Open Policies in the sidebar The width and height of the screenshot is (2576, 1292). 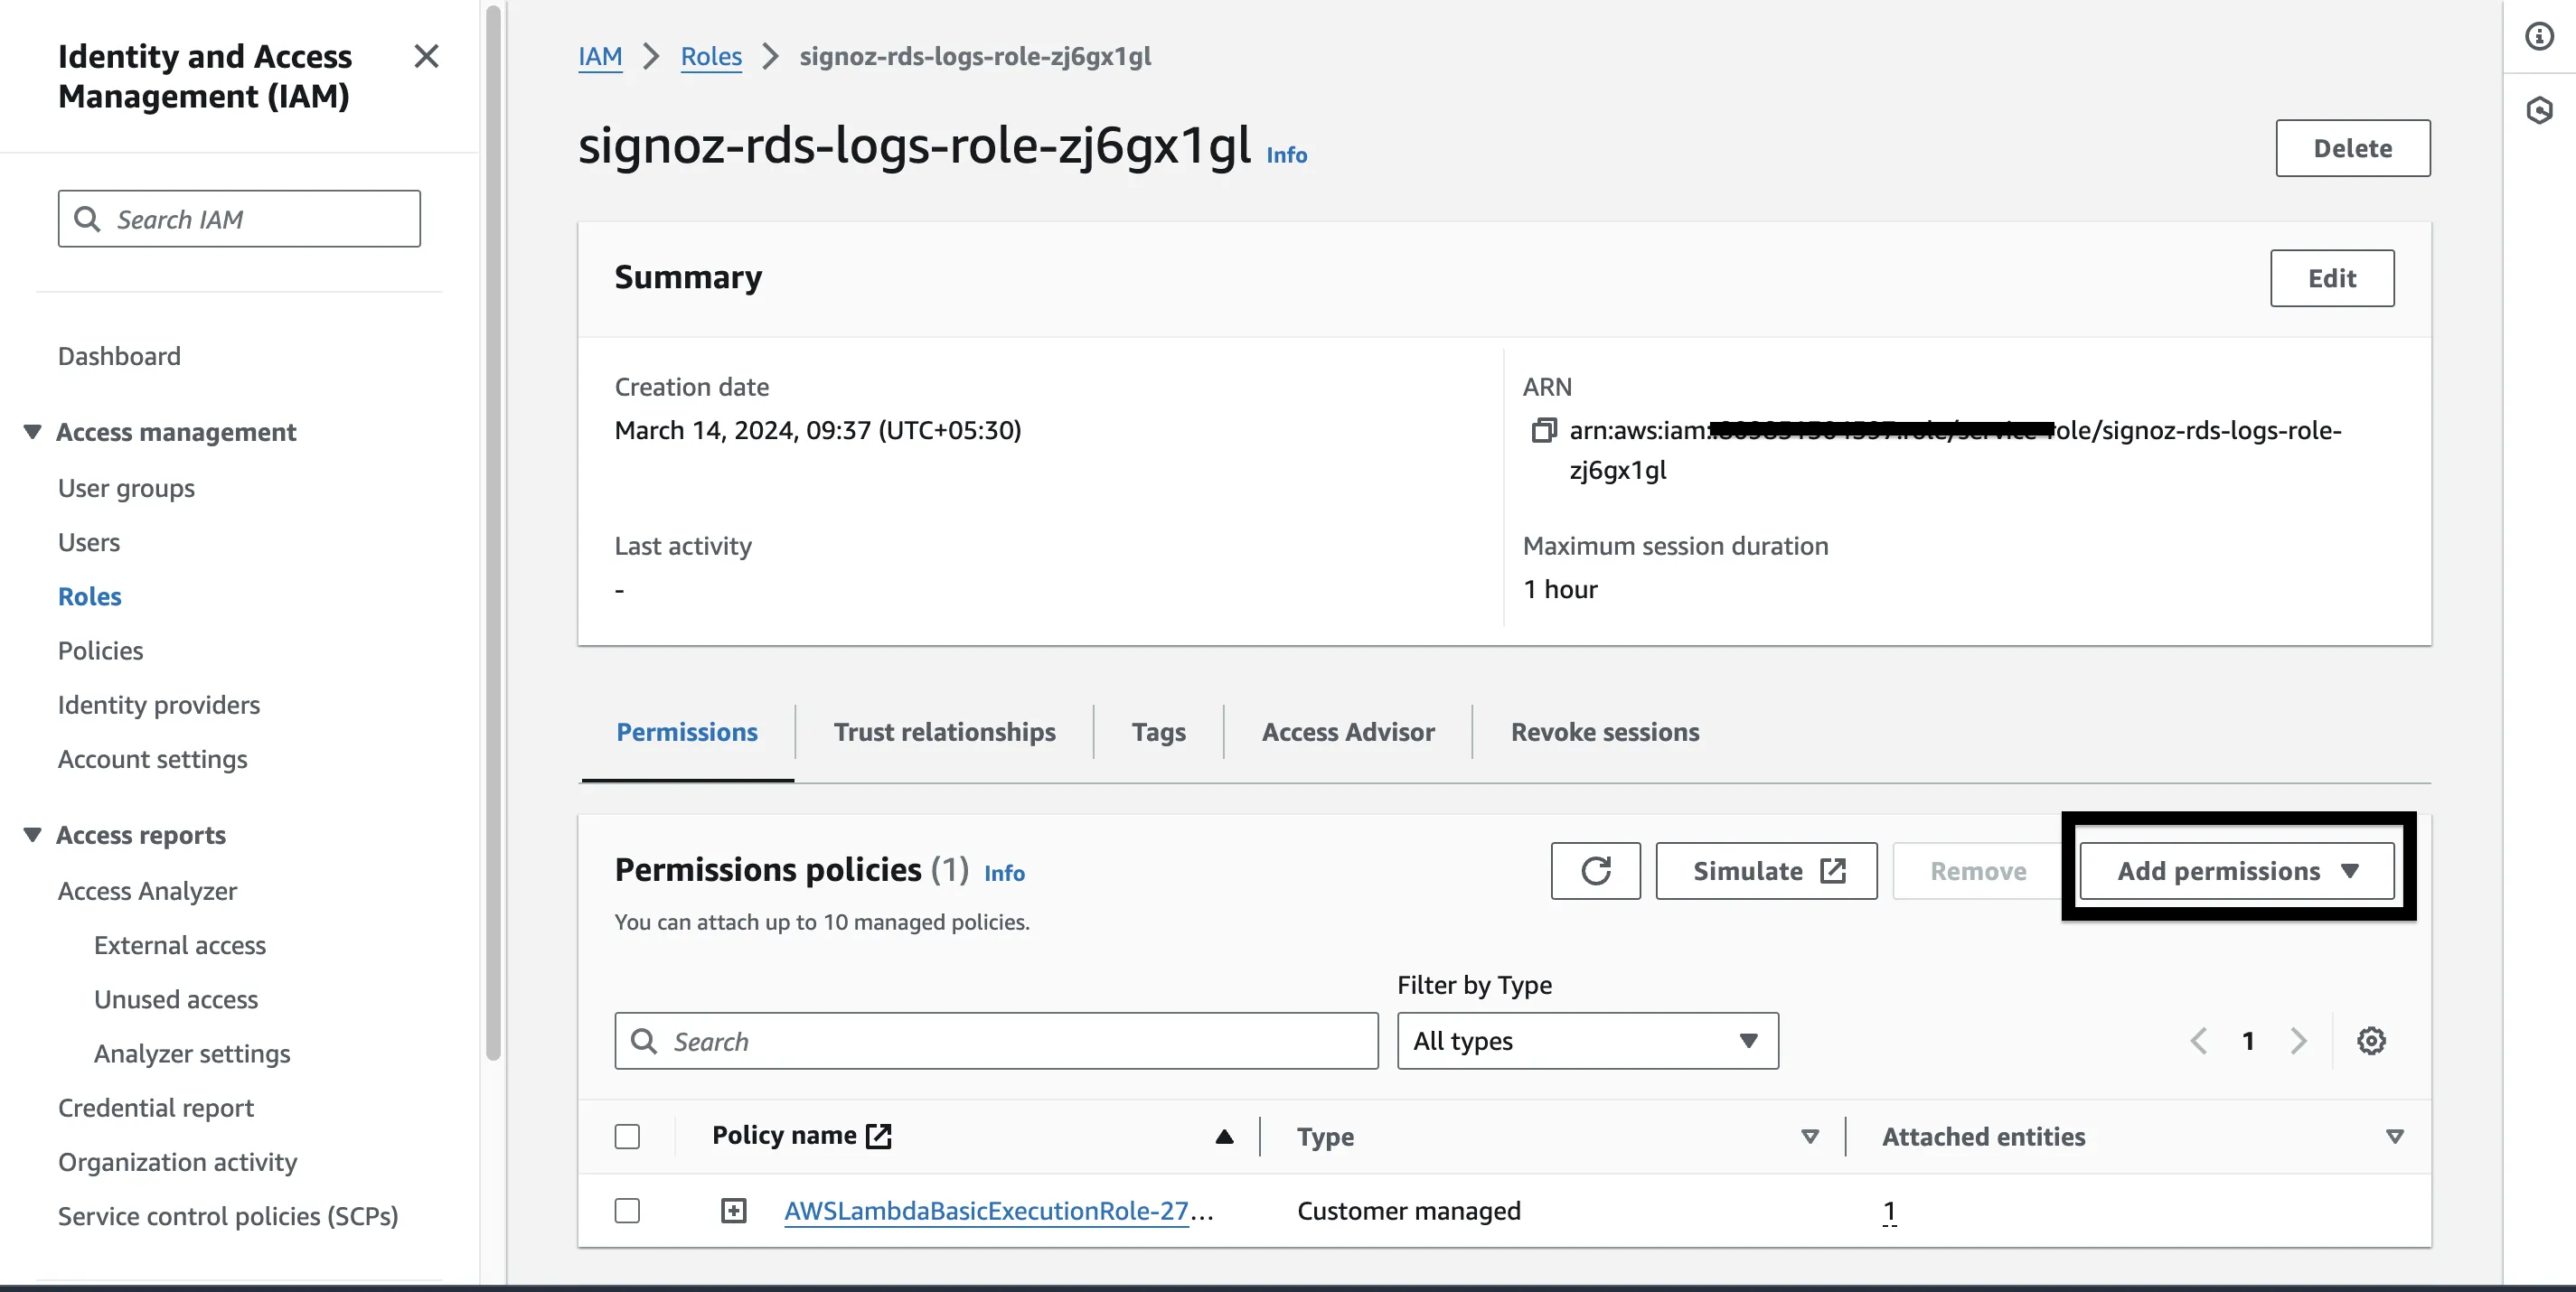100,650
